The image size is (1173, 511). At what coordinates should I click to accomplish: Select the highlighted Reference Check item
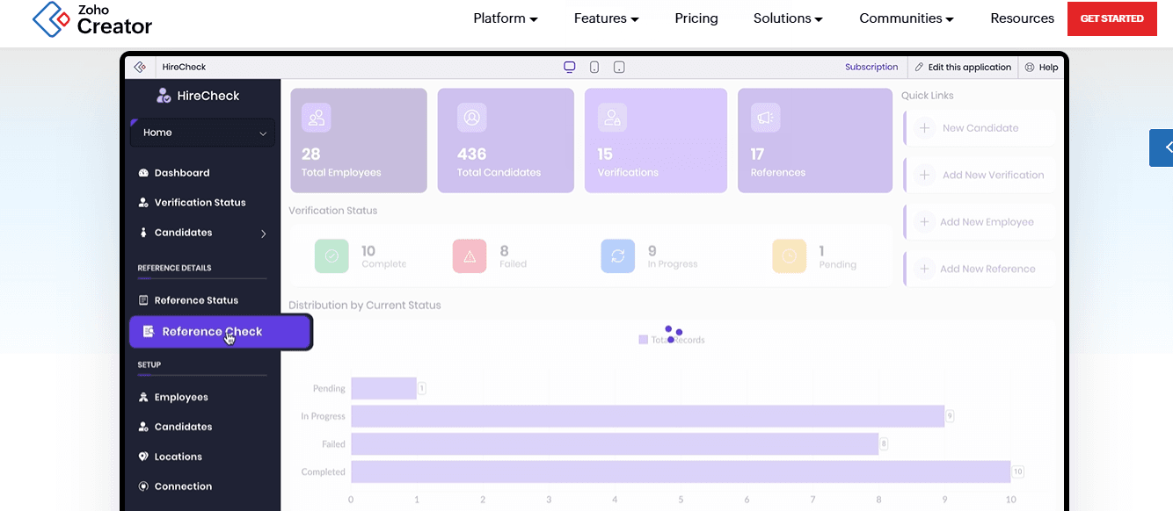click(x=221, y=332)
